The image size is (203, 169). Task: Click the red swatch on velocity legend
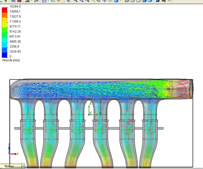pyautogui.click(x=5, y=10)
